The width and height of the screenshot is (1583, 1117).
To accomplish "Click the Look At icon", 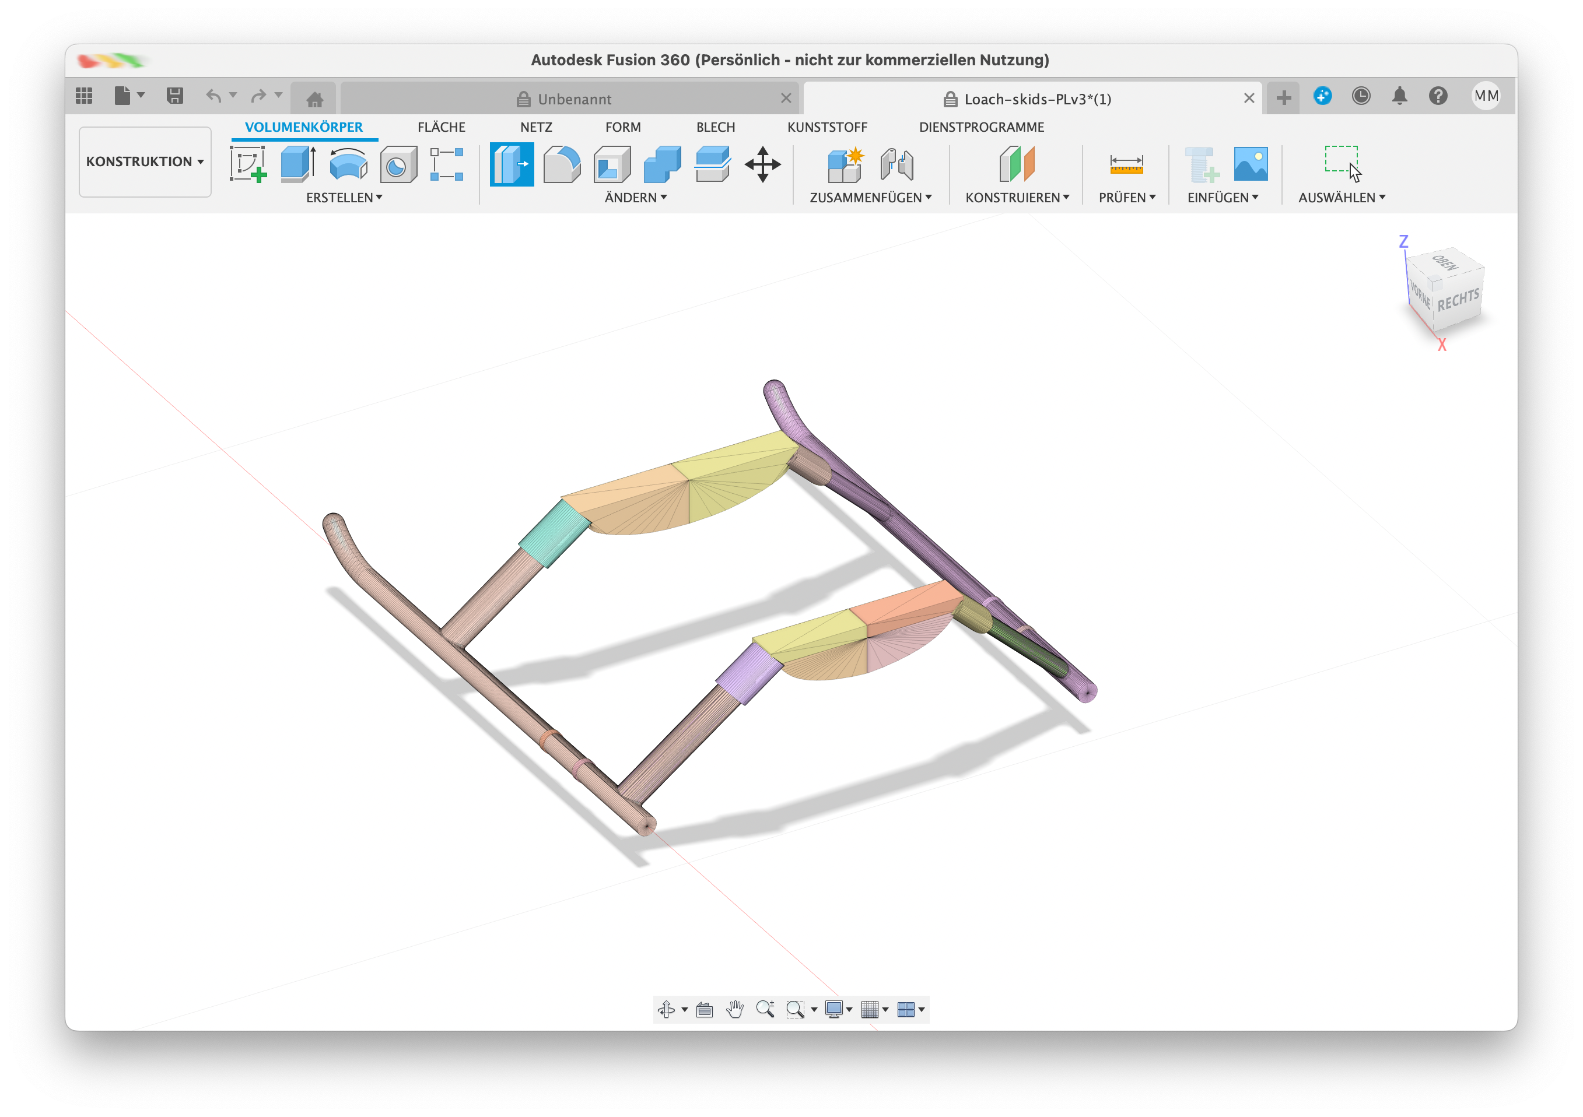I will coord(705,1010).
